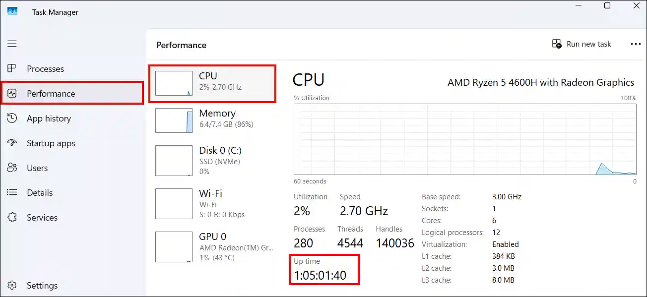Open the Processes page icon
The width and height of the screenshot is (647, 297).
coord(12,68)
